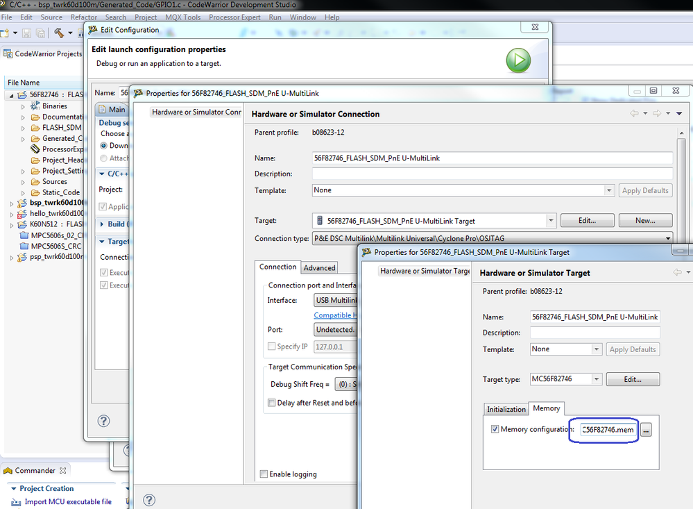This screenshot has width=693, height=509.
Task: Click the browse ellipsis beside Memory configuration
Action: point(646,430)
